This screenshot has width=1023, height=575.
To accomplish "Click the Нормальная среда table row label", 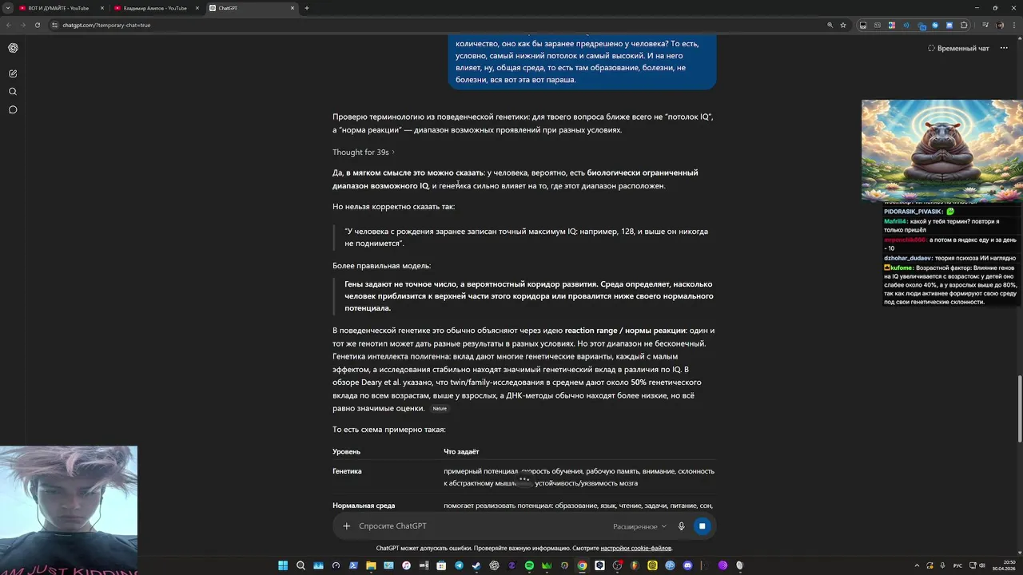I will (364, 506).
